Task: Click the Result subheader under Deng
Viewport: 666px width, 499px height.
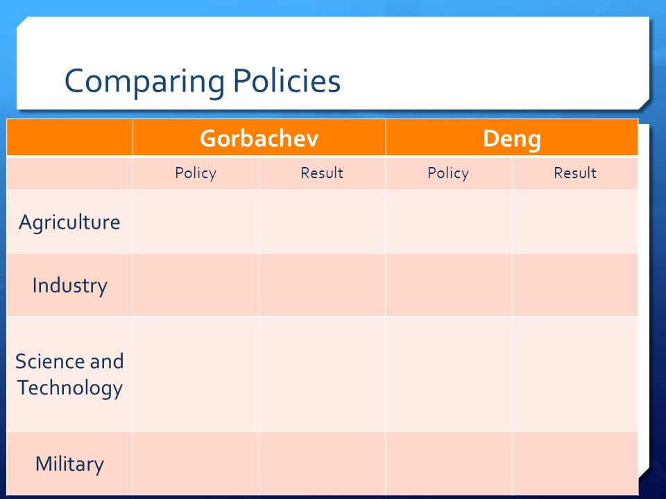Action: point(575,173)
